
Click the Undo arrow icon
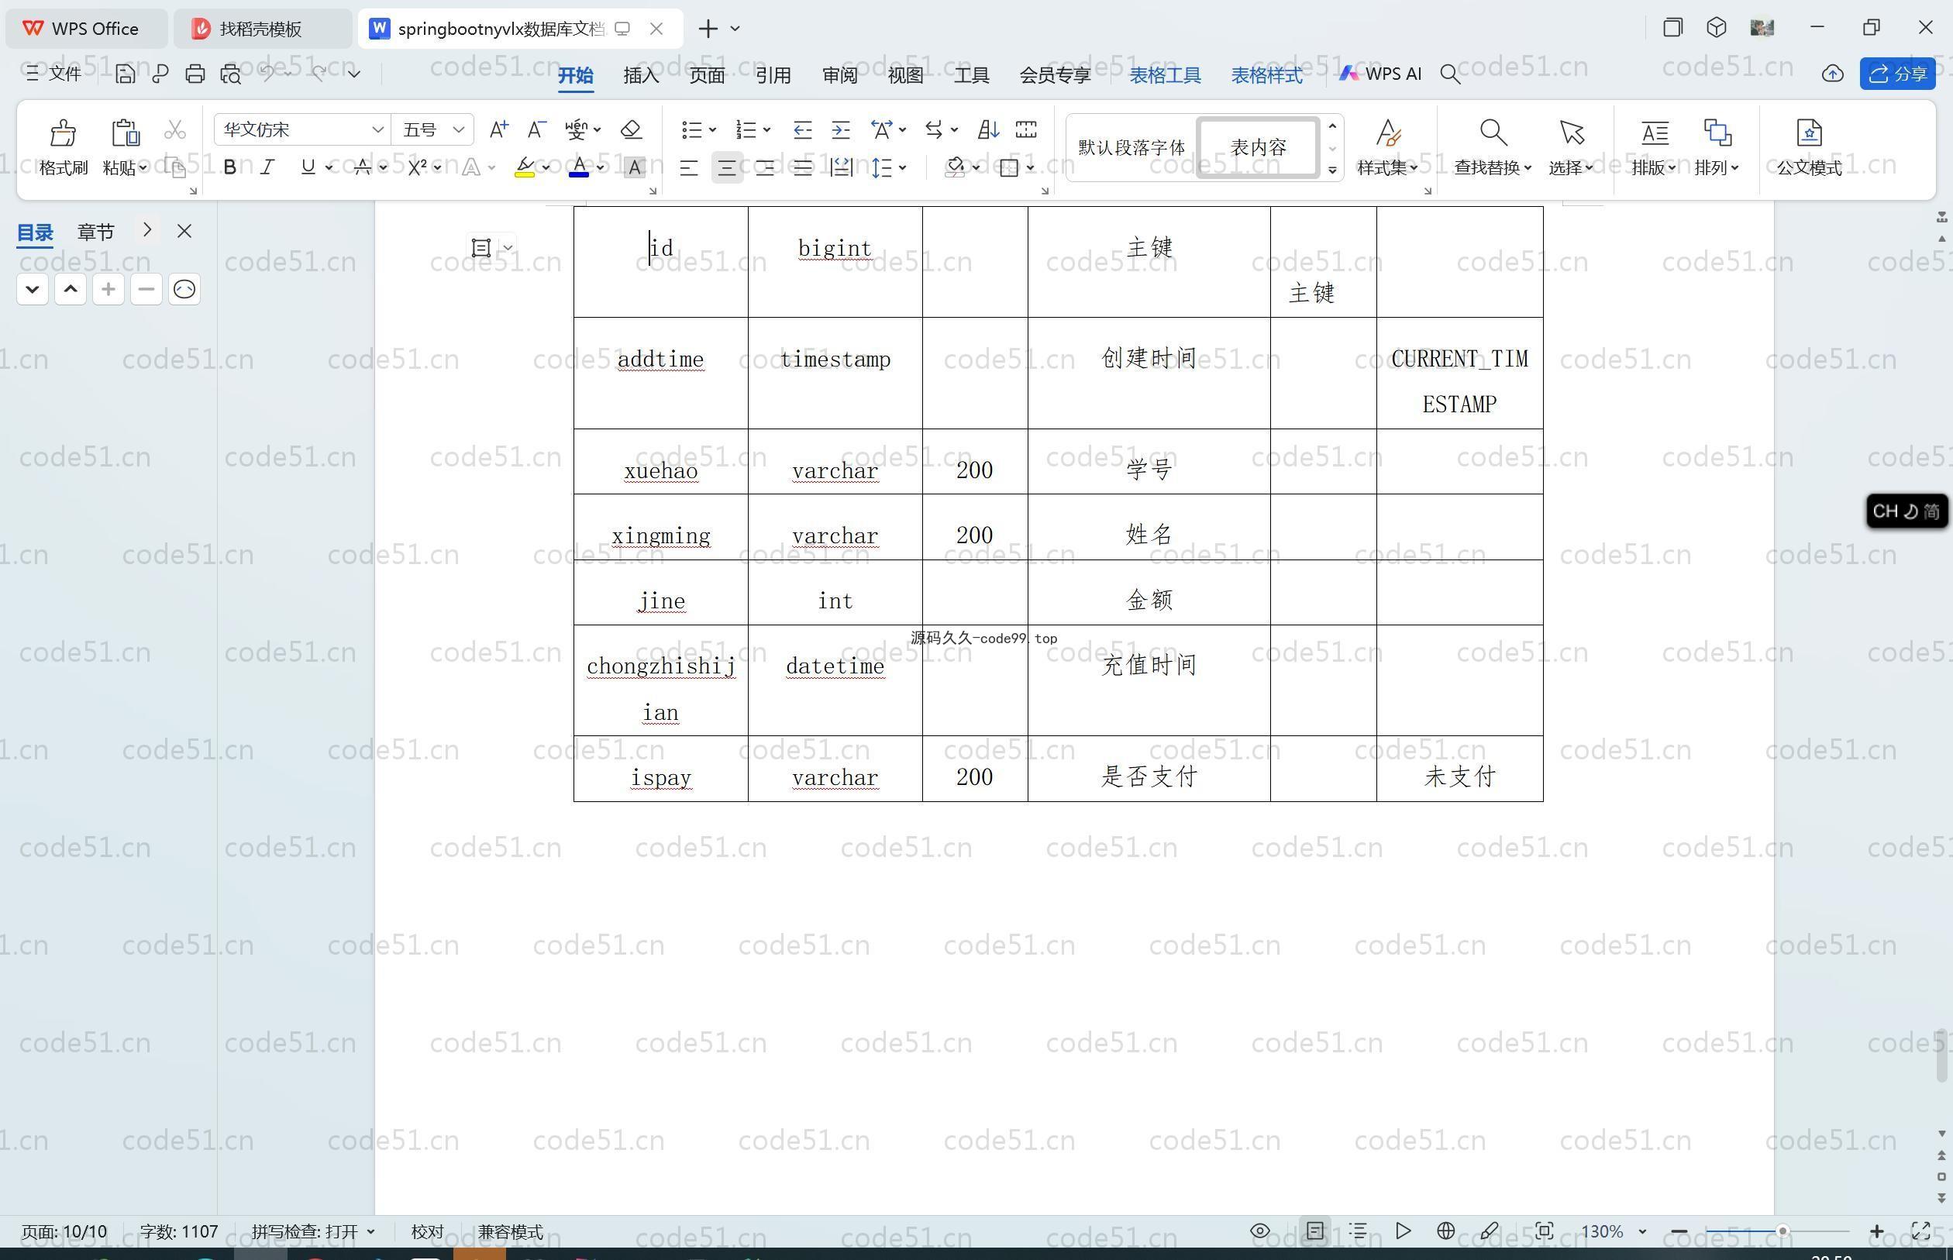click(x=267, y=74)
